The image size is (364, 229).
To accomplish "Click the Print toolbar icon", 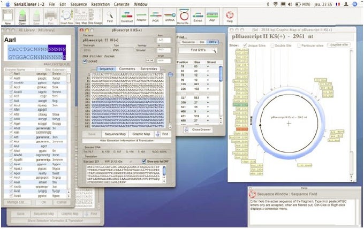I will pyautogui.click(x=51, y=17).
